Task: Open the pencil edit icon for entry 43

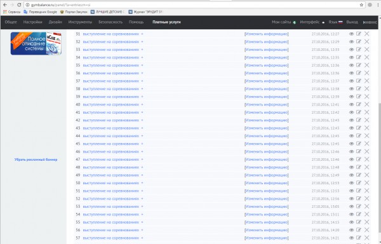Action: pos(359,128)
